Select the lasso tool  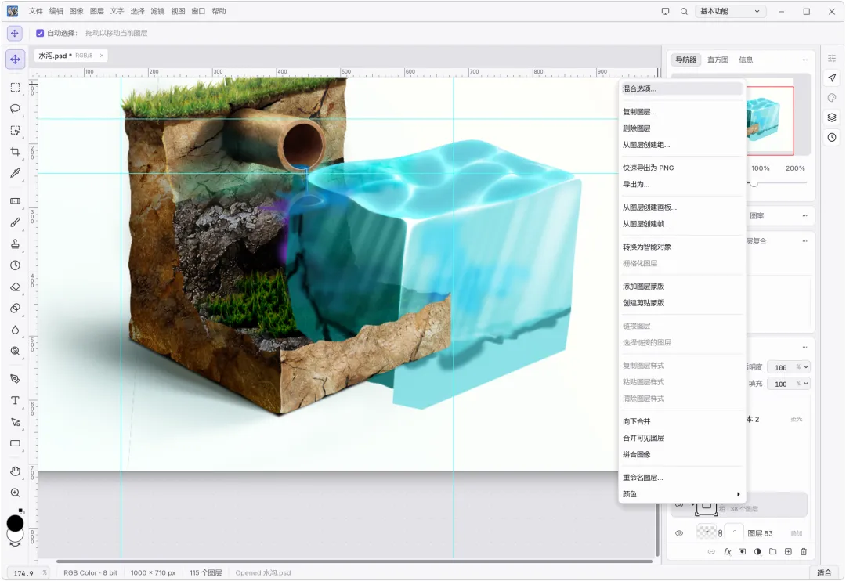[x=15, y=108]
